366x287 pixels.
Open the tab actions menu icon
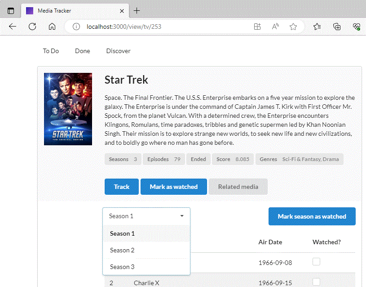pyautogui.click(x=11, y=11)
